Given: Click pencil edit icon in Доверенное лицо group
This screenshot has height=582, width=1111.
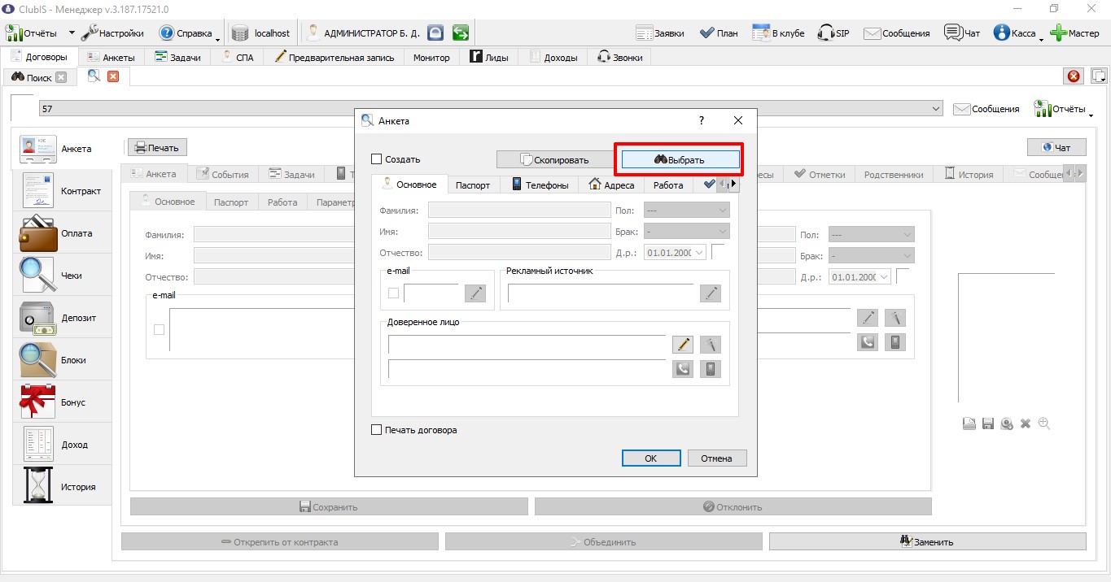Looking at the screenshot, I should pyautogui.click(x=682, y=344).
